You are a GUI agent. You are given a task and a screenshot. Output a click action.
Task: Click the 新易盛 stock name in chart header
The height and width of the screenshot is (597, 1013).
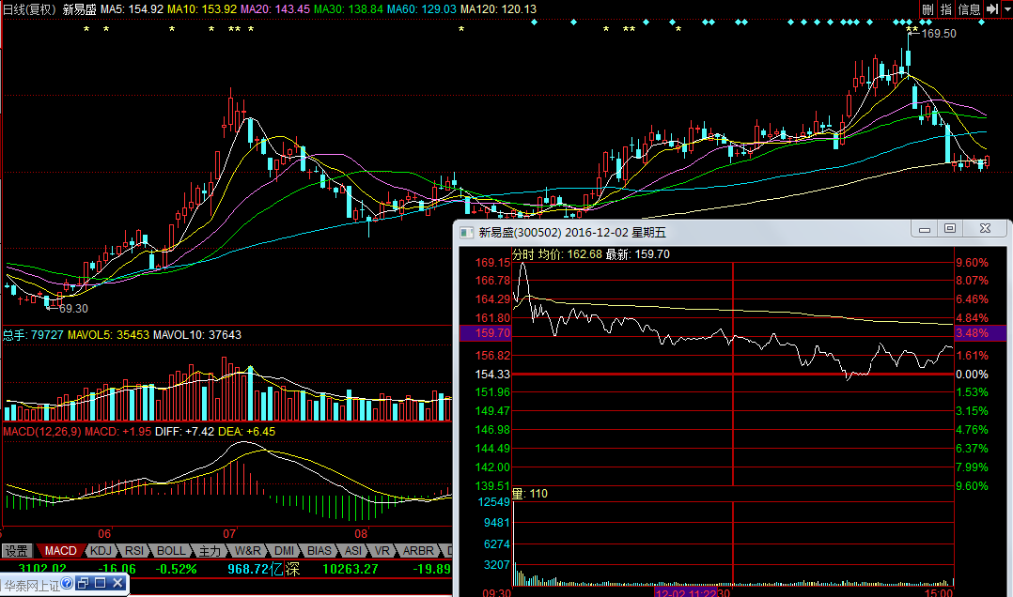pos(79,9)
